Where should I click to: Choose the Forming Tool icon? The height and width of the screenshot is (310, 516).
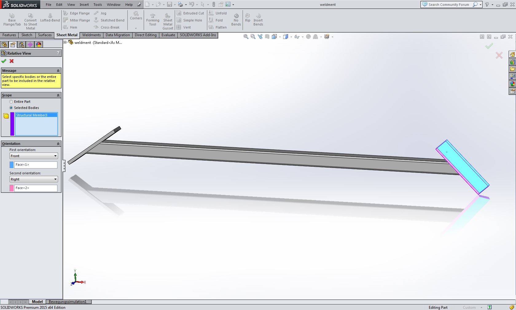pos(153,20)
